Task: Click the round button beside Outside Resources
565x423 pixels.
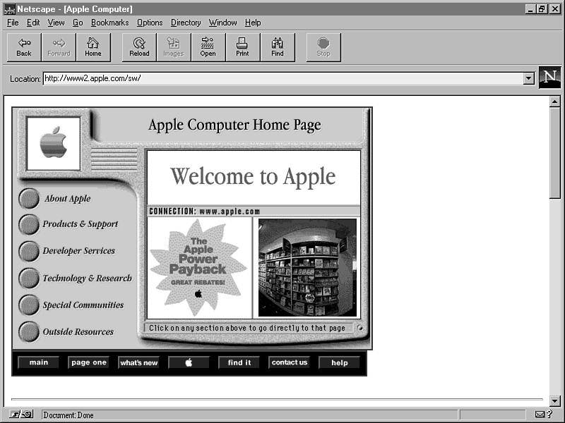Action: tap(29, 331)
